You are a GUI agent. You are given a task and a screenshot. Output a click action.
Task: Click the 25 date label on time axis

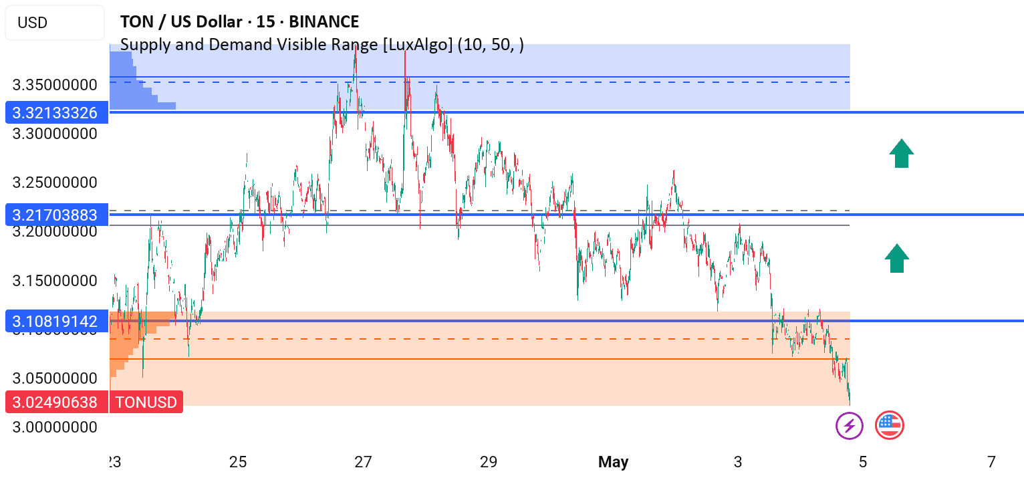(x=238, y=462)
